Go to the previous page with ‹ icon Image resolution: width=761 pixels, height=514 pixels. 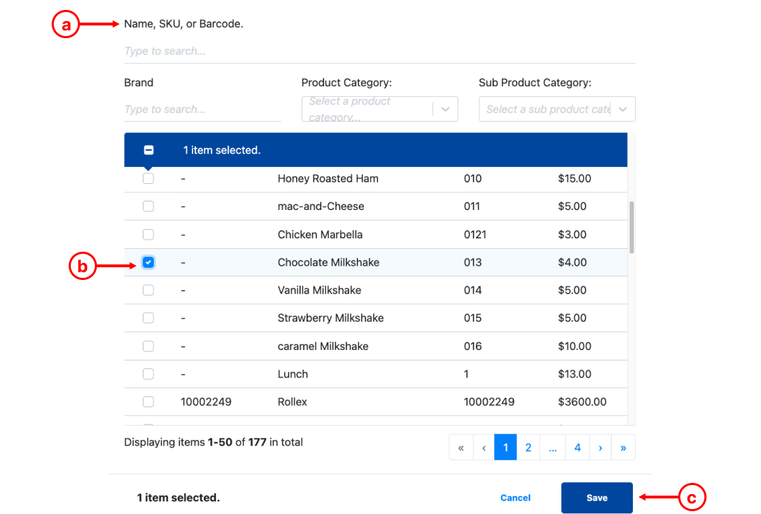tap(484, 448)
